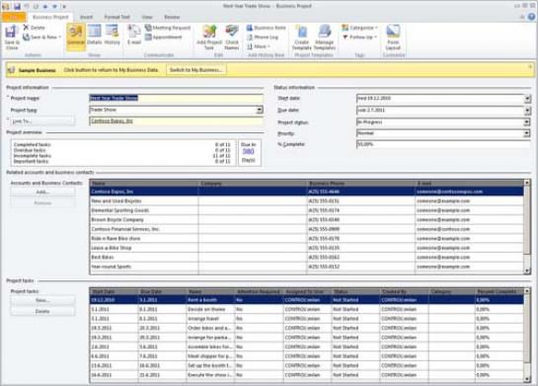Image resolution: width=538 pixels, height=386 pixels.
Task: Expand the Project type dropdown
Action: 260,110
